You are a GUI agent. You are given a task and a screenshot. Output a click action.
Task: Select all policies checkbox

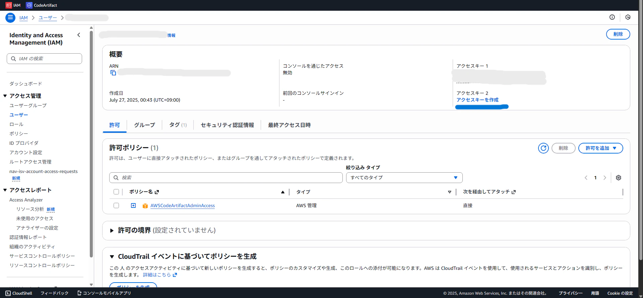[116, 192]
